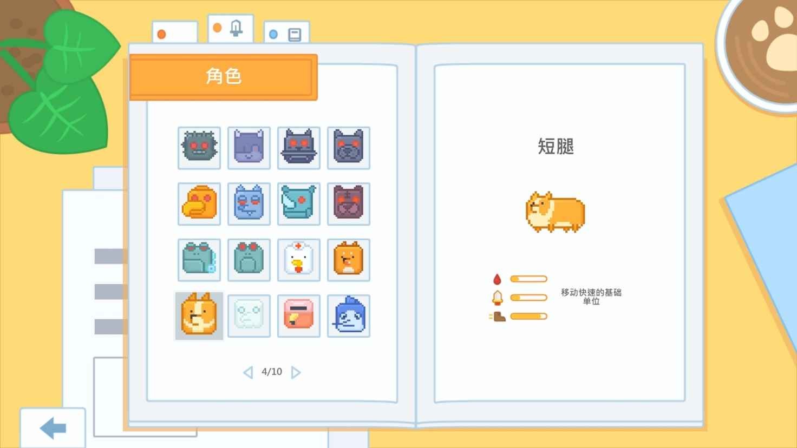The width and height of the screenshot is (797, 448).
Task: Click the 角色 header banner
Action: coord(222,76)
